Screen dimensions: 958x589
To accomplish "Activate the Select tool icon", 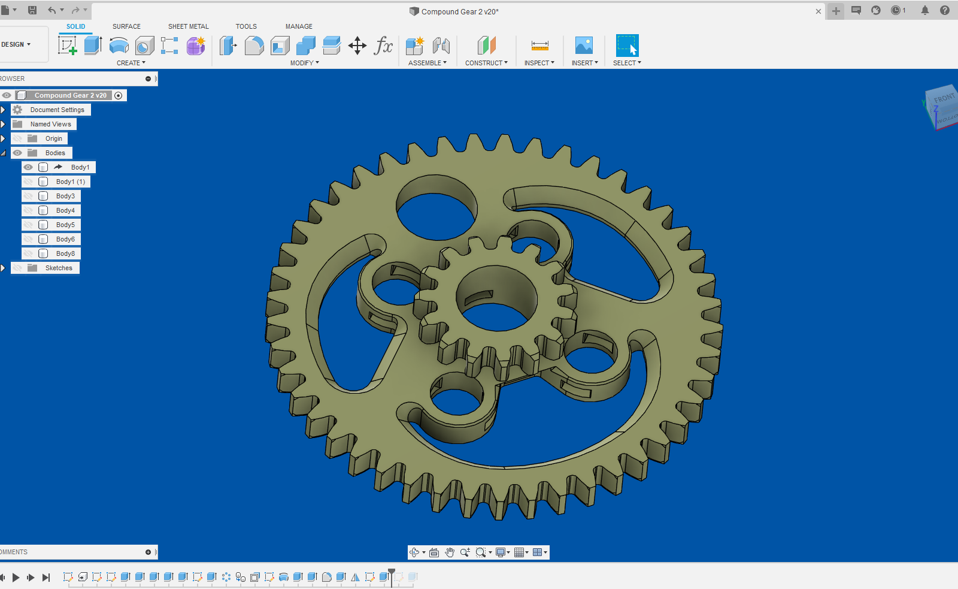I will click(x=627, y=46).
